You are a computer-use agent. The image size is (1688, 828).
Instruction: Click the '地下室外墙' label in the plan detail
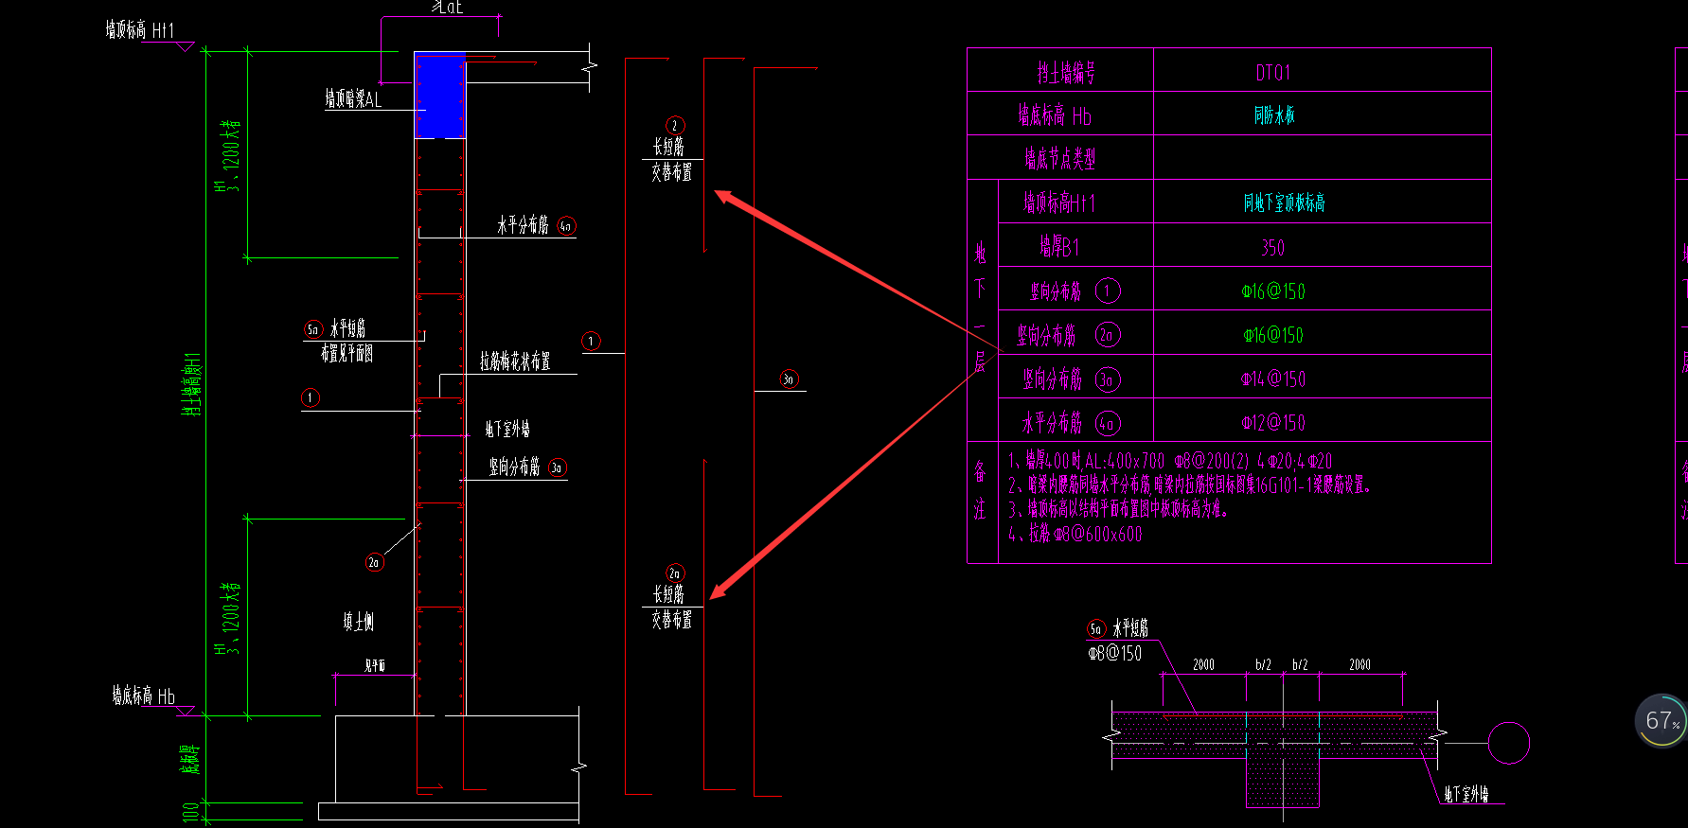[x=1466, y=795]
